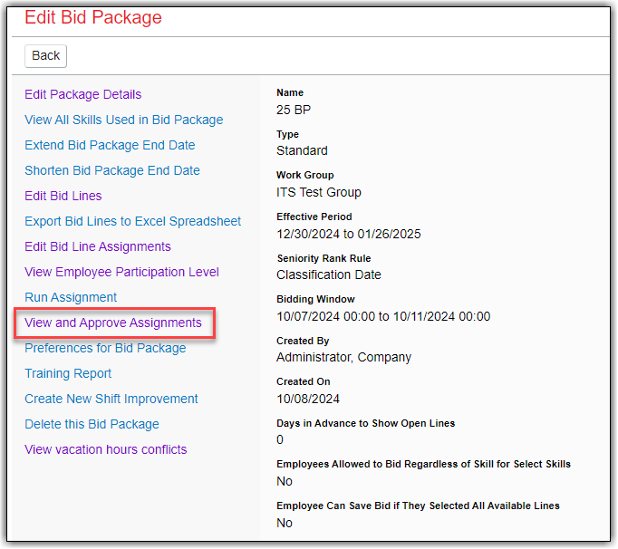Click the ITS Test Group work group value
Screen dimensions: 618x549
(319, 192)
